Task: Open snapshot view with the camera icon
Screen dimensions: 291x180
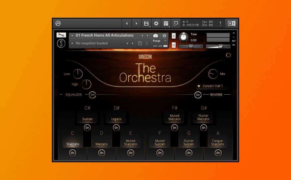Action: click(155, 36)
